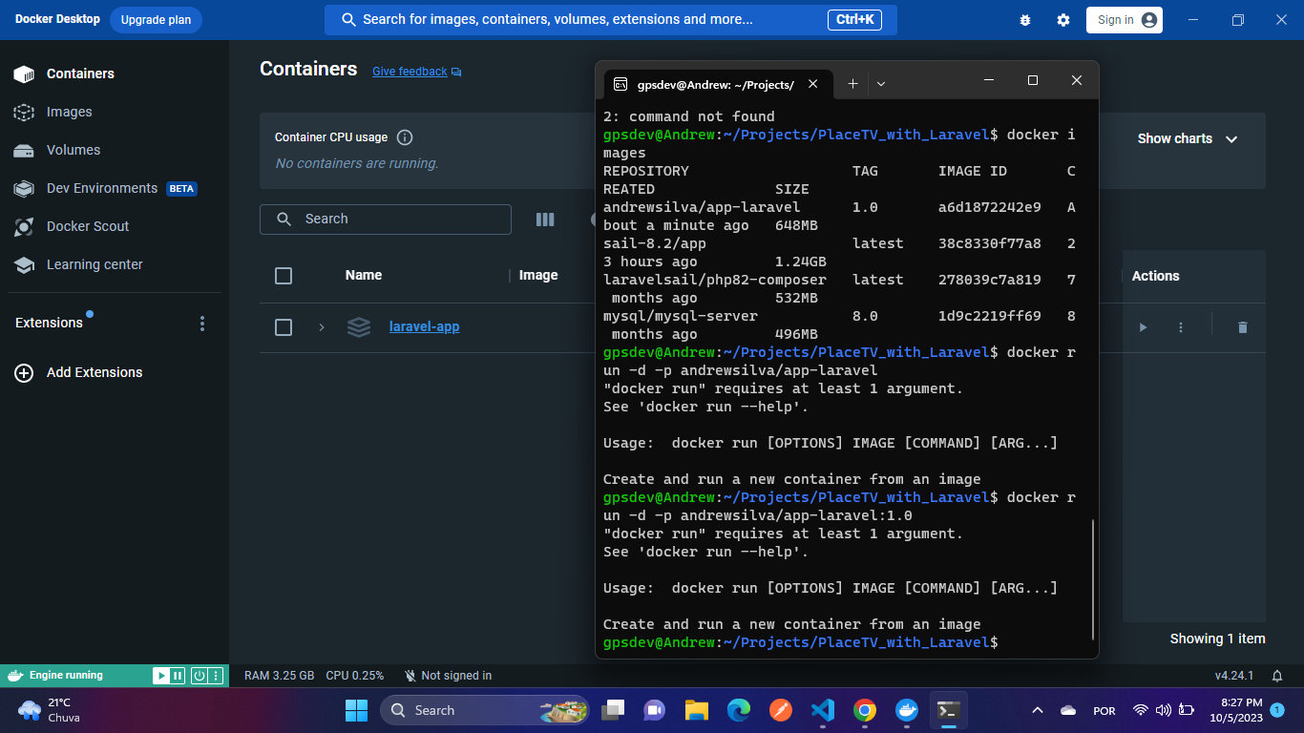Screen dimensions: 1304x733
Task: Click the Container CPU usage info icon
Action: pos(405,137)
